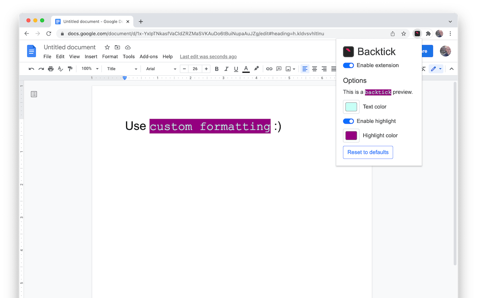Click the font size field showing 26

coord(195,69)
